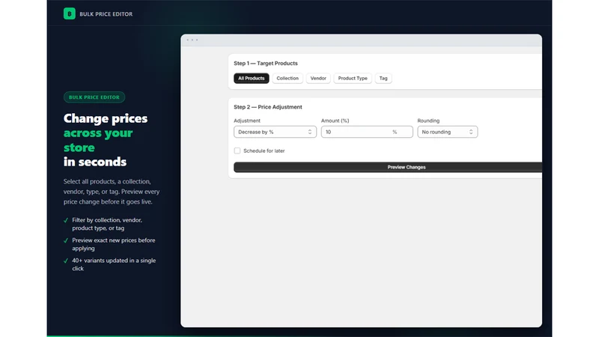The width and height of the screenshot is (599, 337).
Task: Enable the Schedule for later checkbox
Action: [x=237, y=151]
